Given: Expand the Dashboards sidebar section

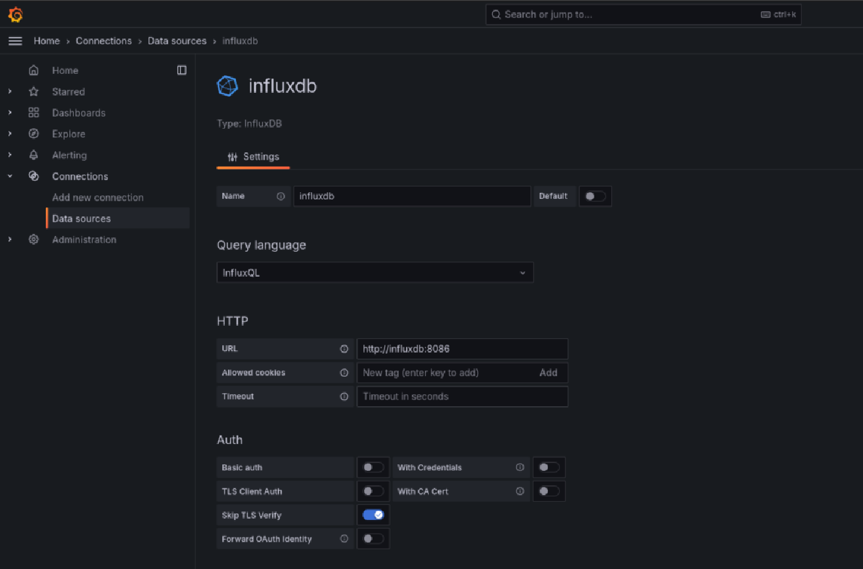Looking at the screenshot, I should point(10,112).
